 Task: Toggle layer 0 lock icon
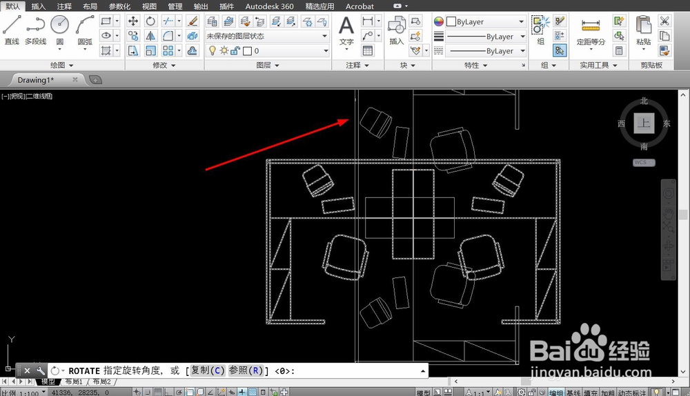coord(235,50)
